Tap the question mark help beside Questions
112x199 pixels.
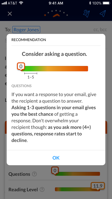34,174
